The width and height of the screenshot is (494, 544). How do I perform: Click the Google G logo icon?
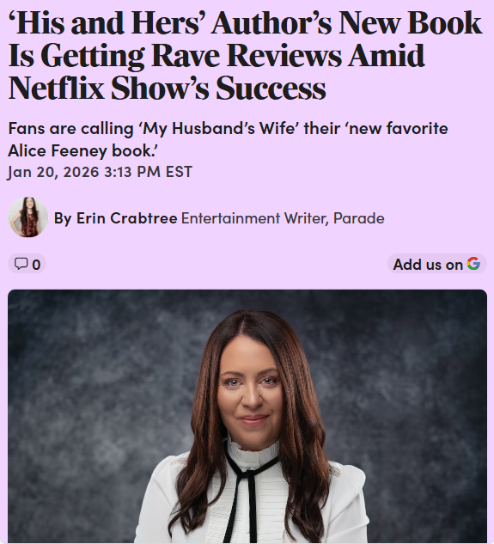[x=473, y=264]
